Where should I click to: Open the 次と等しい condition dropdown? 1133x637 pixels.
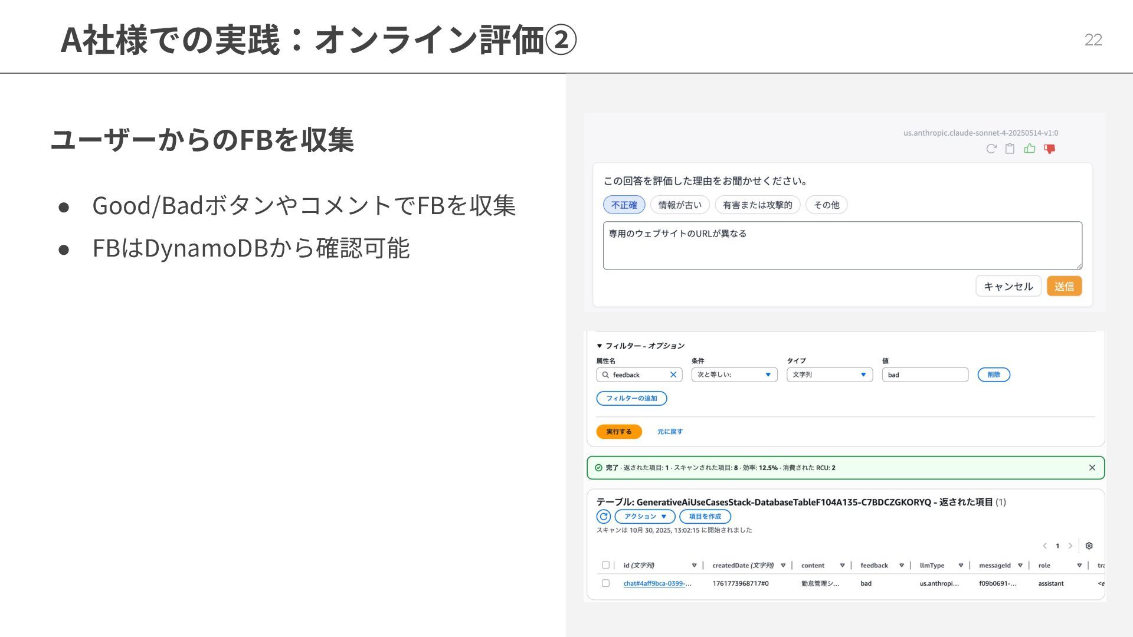734,375
